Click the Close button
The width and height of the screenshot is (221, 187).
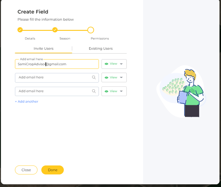point(26,170)
